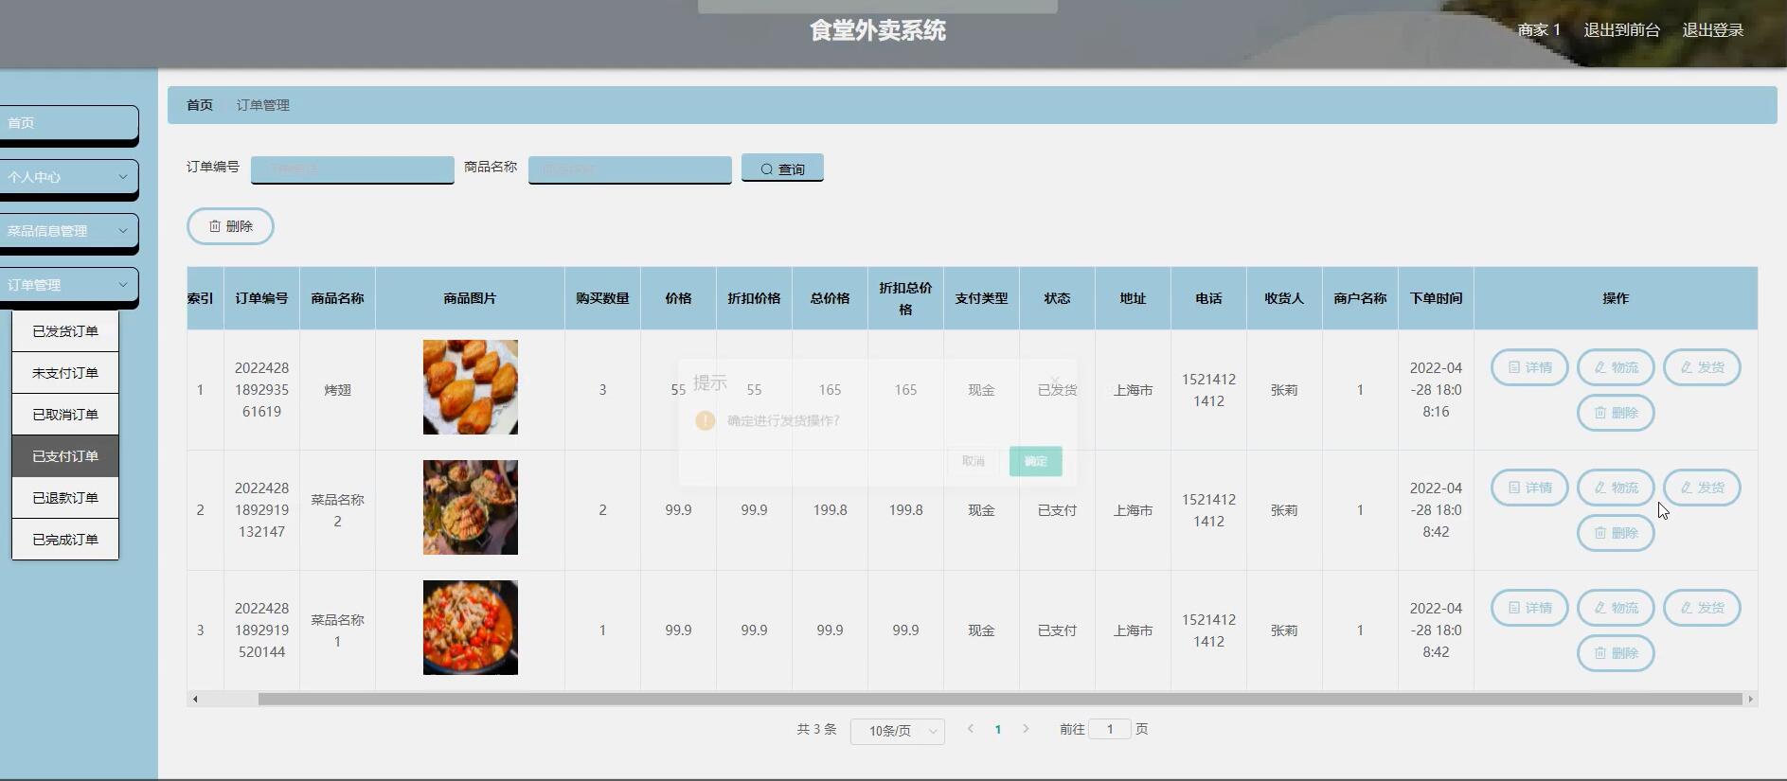The image size is (1787, 781).
Task: Click 退出登录 in the header
Action: pyautogui.click(x=1713, y=30)
